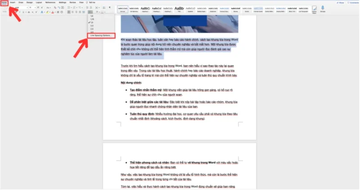Screen dimensions: 360x190
Task: Apply subscript formatting
Action: (x=32, y=12)
